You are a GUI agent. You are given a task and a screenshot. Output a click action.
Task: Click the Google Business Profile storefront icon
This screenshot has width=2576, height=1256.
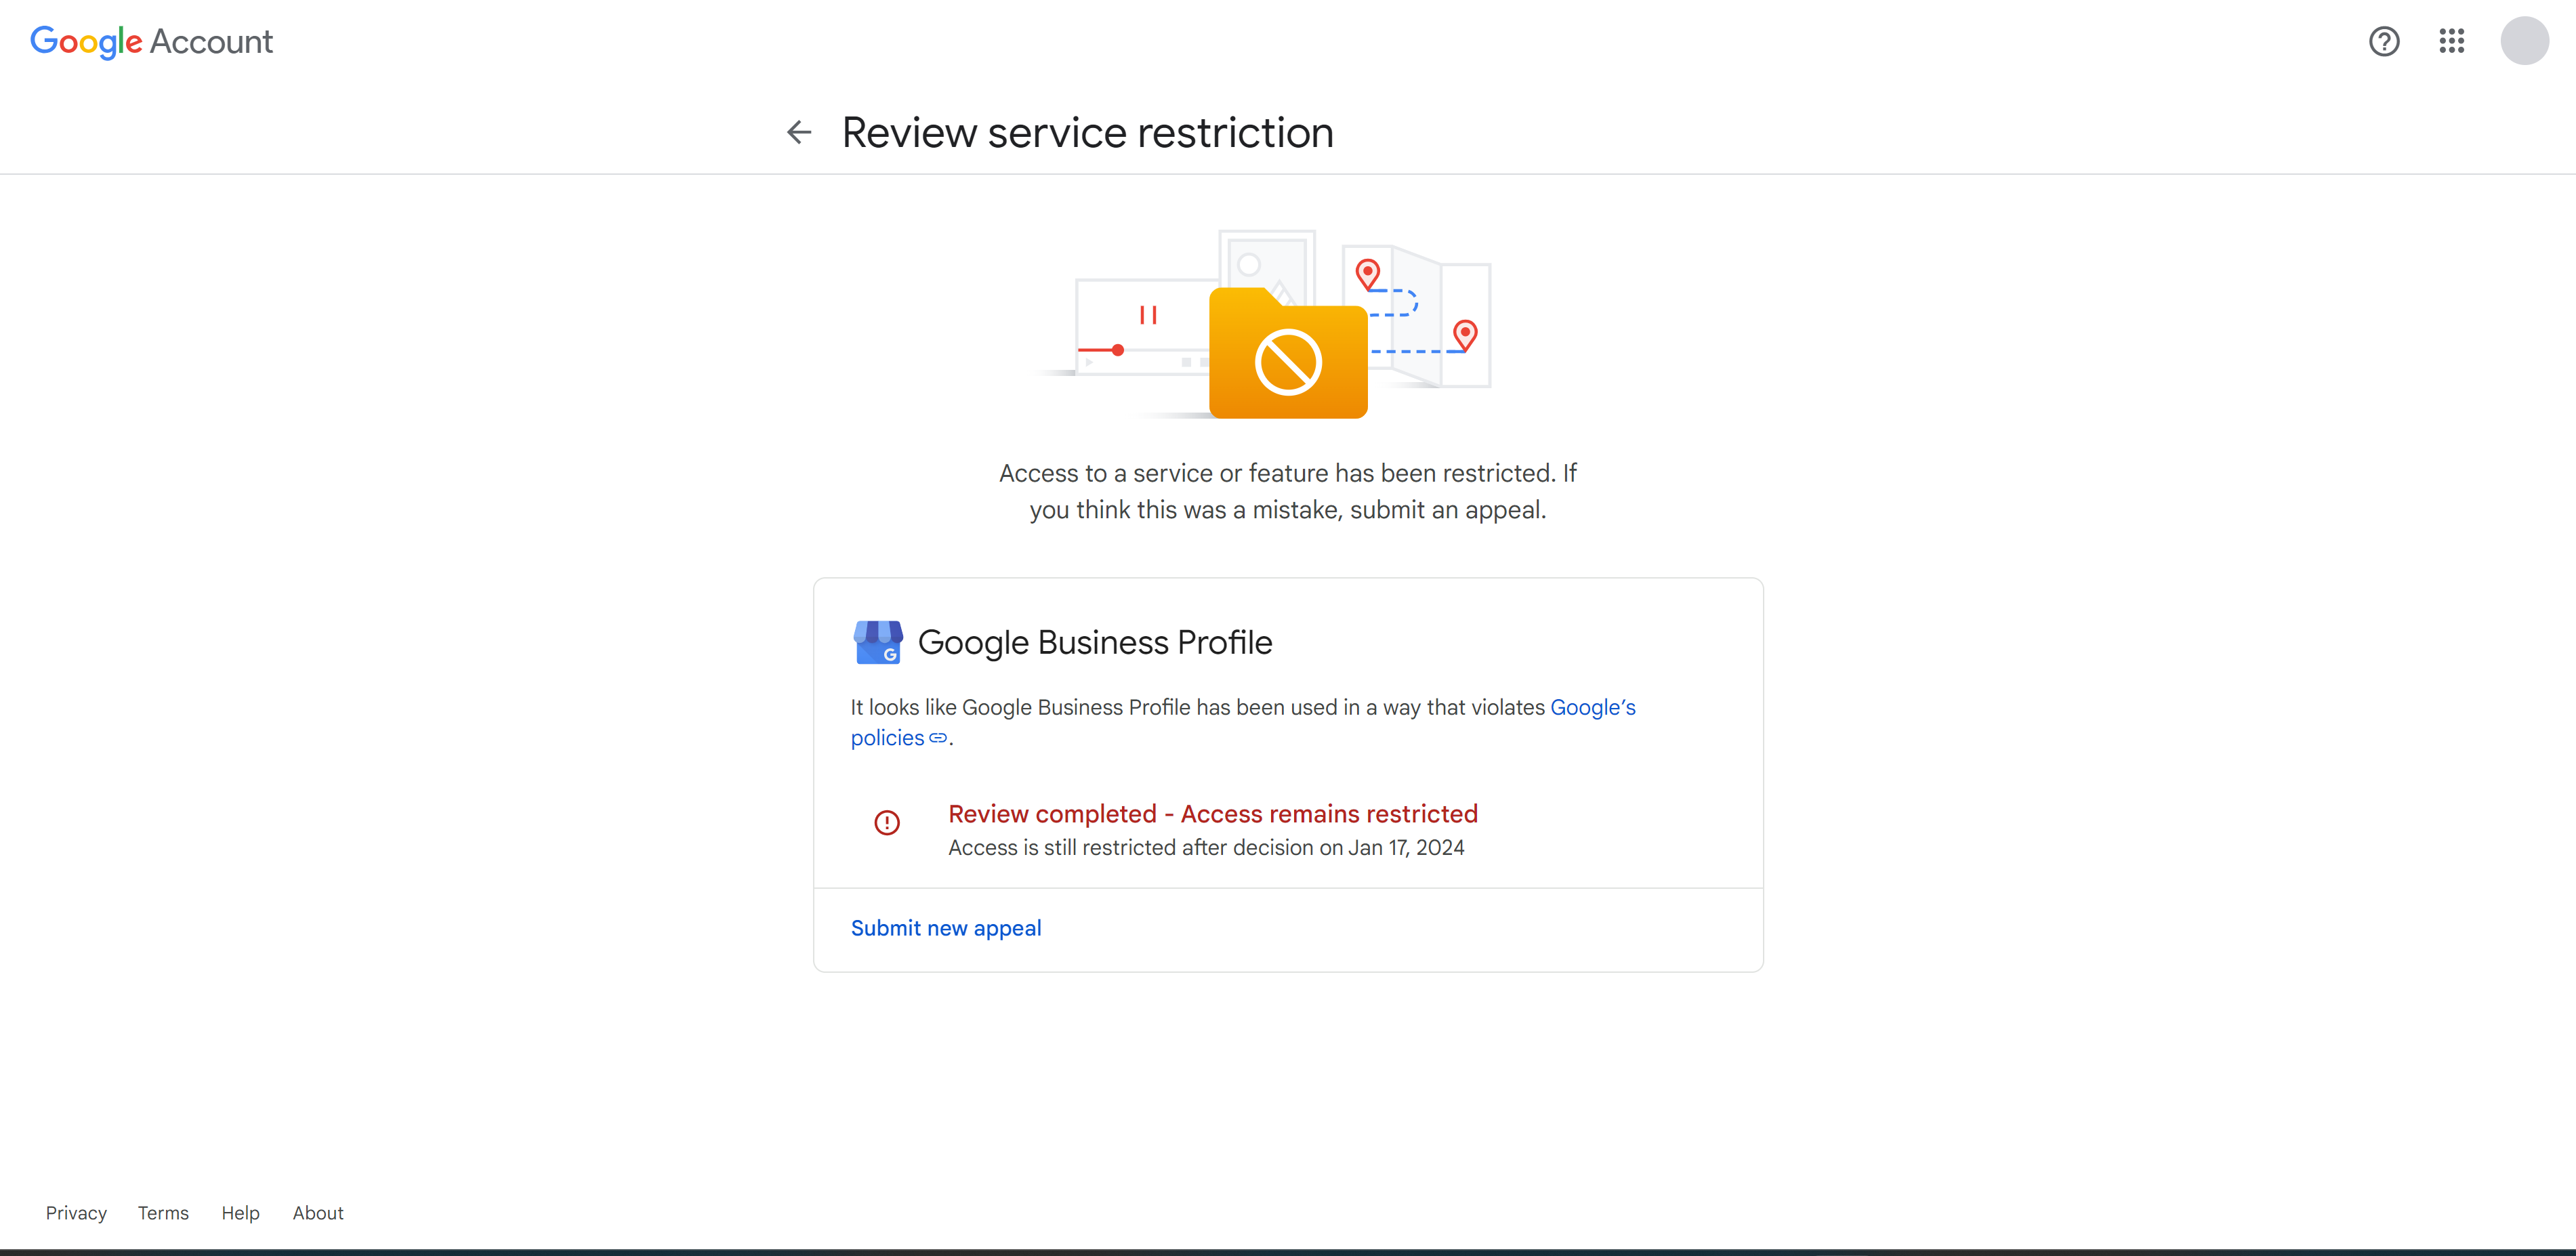[877, 642]
